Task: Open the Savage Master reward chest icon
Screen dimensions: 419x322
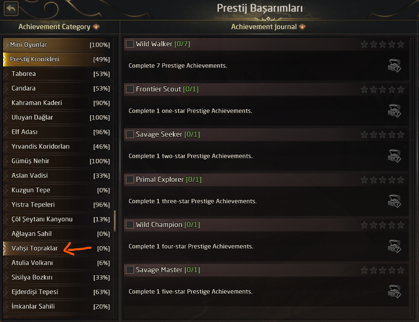Action: click(x=394, y=292)
